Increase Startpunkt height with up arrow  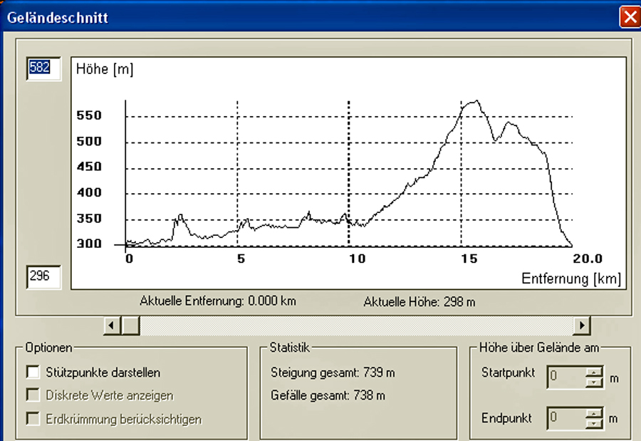(594, 373)
